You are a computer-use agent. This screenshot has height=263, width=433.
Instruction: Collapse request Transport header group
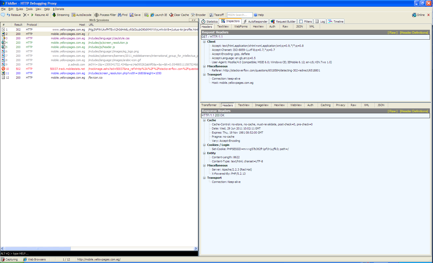tap(204, 74)
